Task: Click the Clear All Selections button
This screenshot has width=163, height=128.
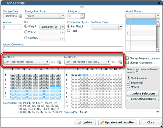Action: (143, 99)
